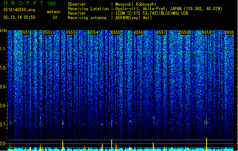Click observer name Masayuki Kobayashi
Image resolution: width=238 pixels, height=151 pixels.
click(x=136, y=4)
